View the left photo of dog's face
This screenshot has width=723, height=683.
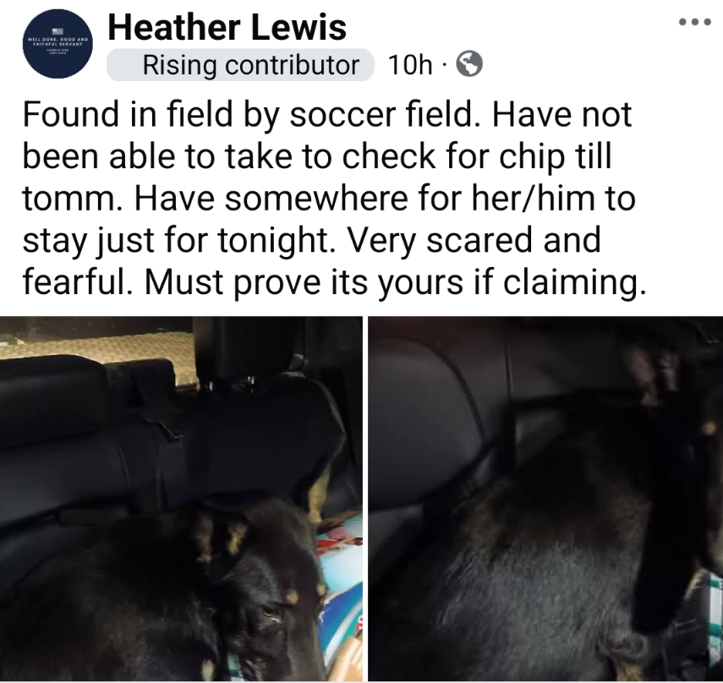coord(181,499)
